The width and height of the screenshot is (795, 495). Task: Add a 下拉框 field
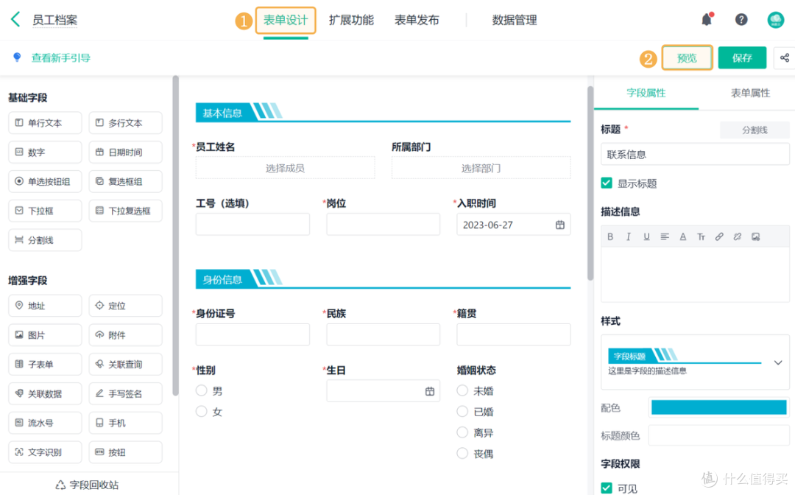click(x=45, y=211)
